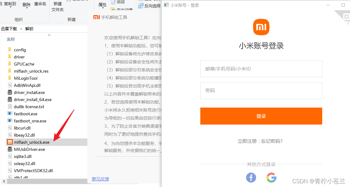The image size is (350, 187).
Task: Click the driver_install_64.exe installer icon
Action: (10, 100)
